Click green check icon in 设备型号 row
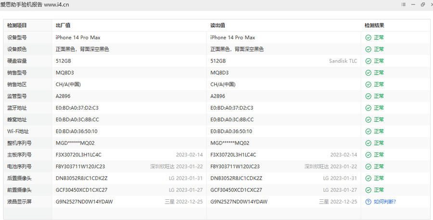433x220 pixels. point(368,38)
